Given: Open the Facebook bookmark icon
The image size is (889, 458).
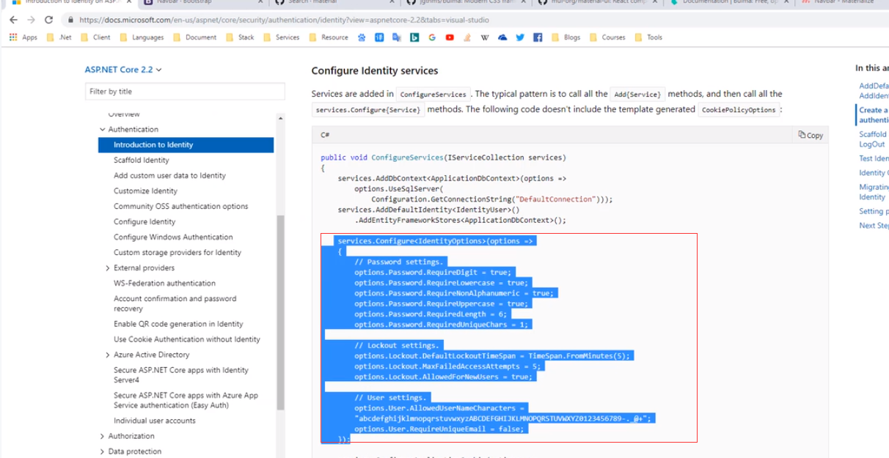Looking at the screenshot, I should tap(538, 37).
